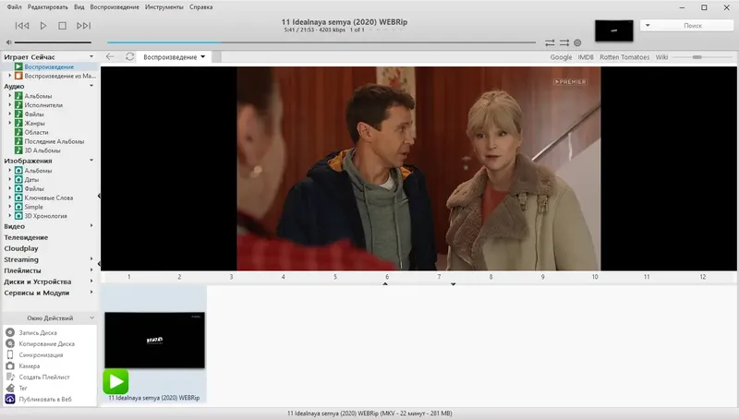The height and width of the screenshot is (419, 739).
Task: Click the Даты icon
Action: click(18, 179)
